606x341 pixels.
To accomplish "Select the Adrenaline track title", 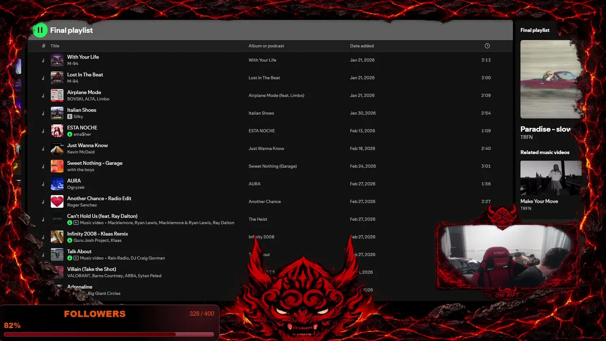I will pyautogui.click(x=80, y=287).
